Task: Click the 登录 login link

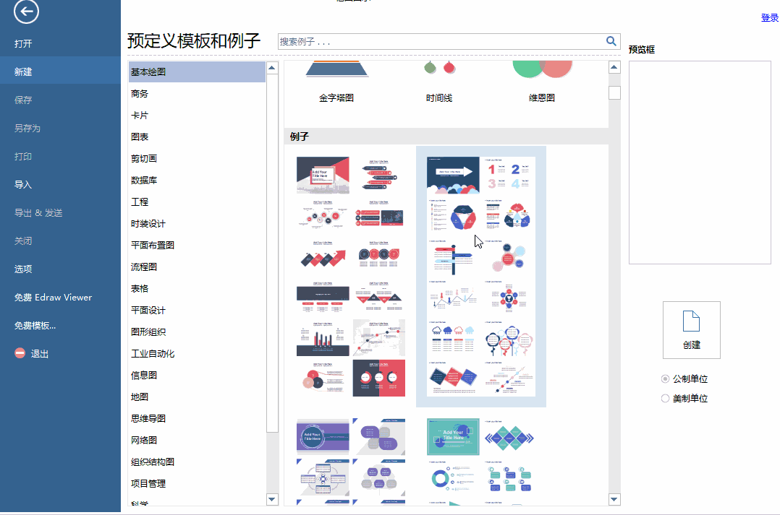Action: [770, 17]
